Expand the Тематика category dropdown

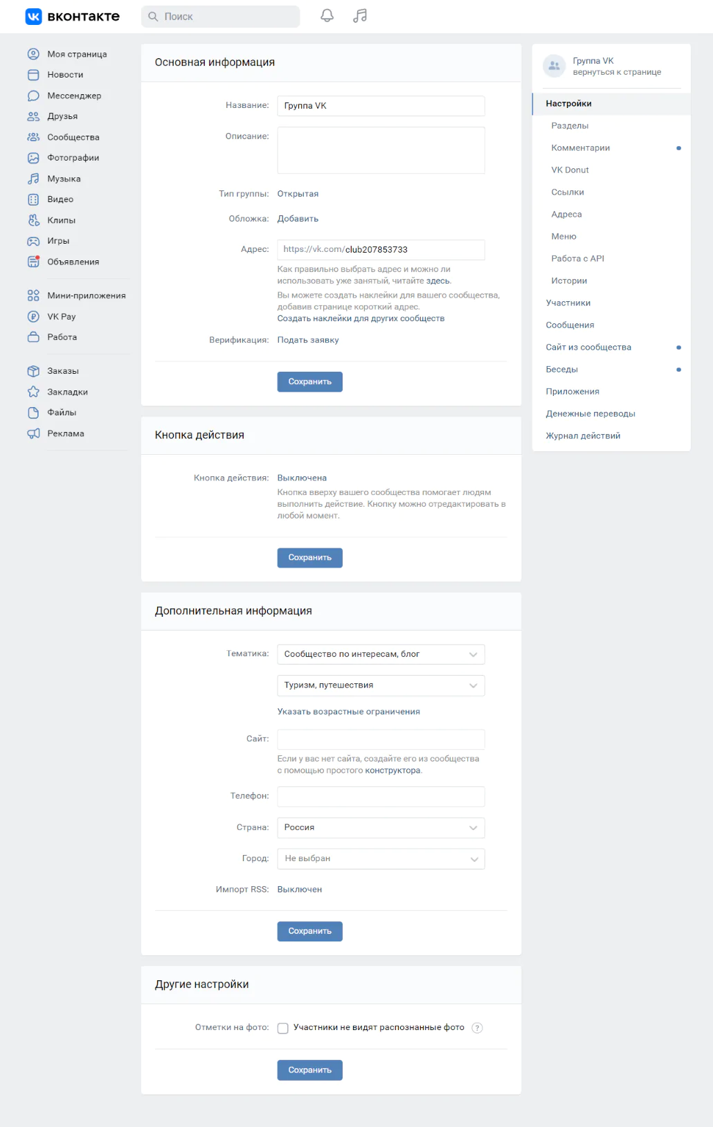click(x=381, y=654)
